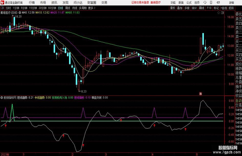This screenshot has height=156, width=242.
Task: Click the 多股 multi-stock button
Action: coord(187,8)
